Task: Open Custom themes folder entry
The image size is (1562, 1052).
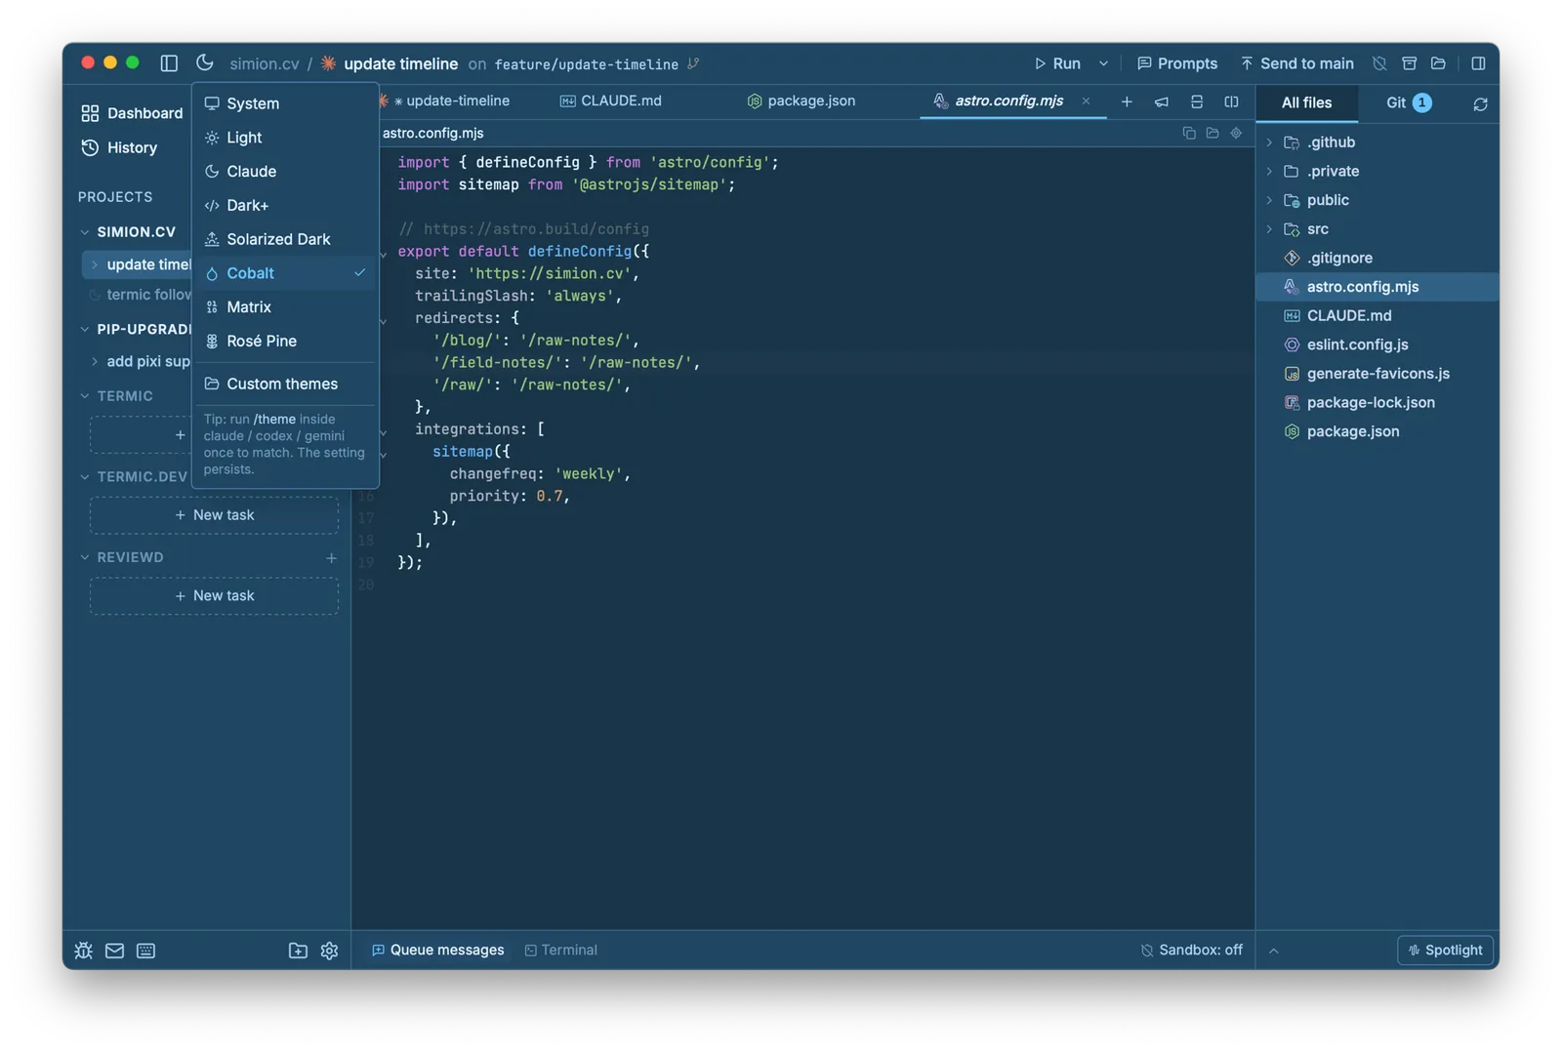Action: [285, 384]
